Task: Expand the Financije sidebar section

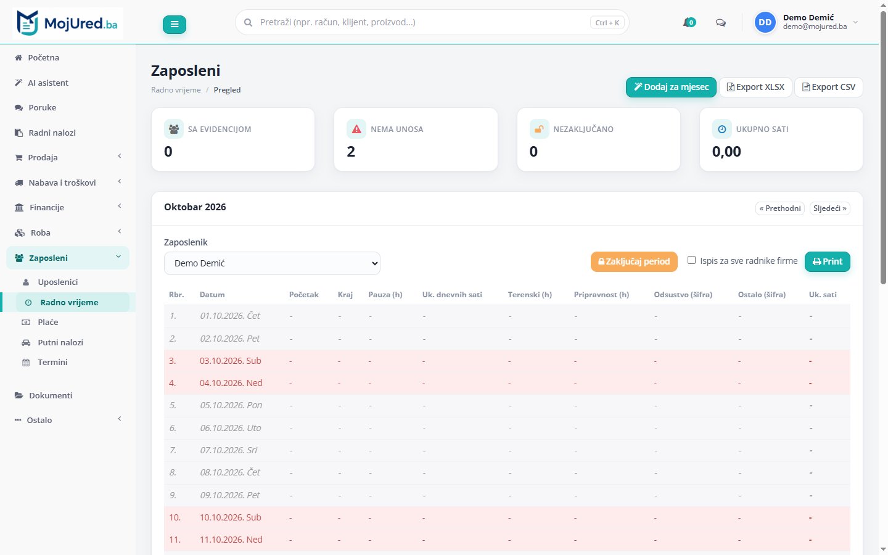Action: [x=68, y=207]
